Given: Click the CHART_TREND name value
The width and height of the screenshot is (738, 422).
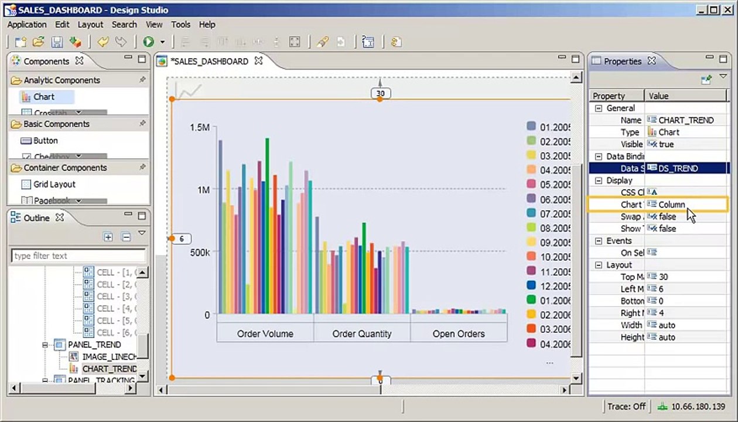Looking at the screenshot, I should pos(686,120).
